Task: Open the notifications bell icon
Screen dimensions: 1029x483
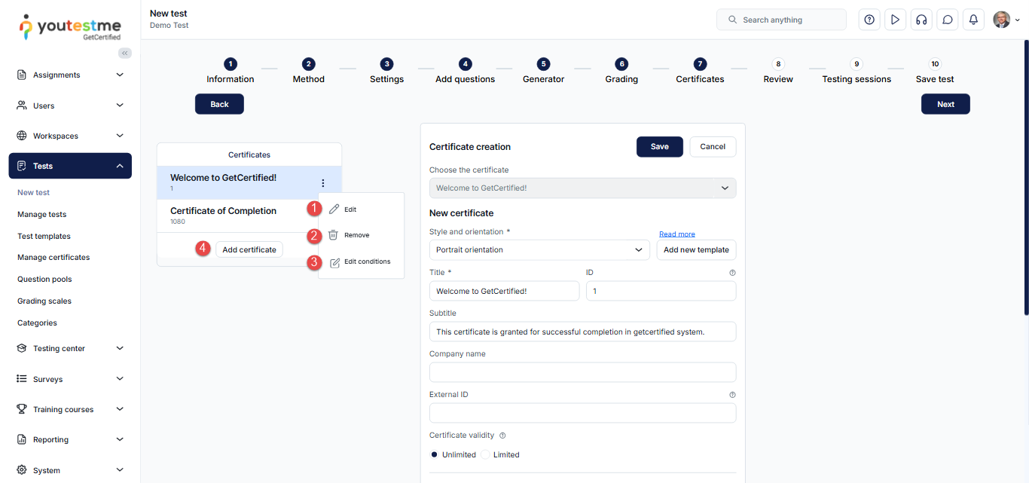Action: [973, 20]
